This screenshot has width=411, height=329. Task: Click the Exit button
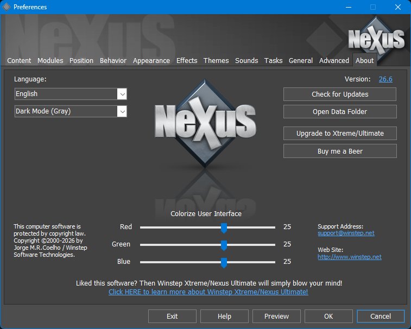pos(172,316)
